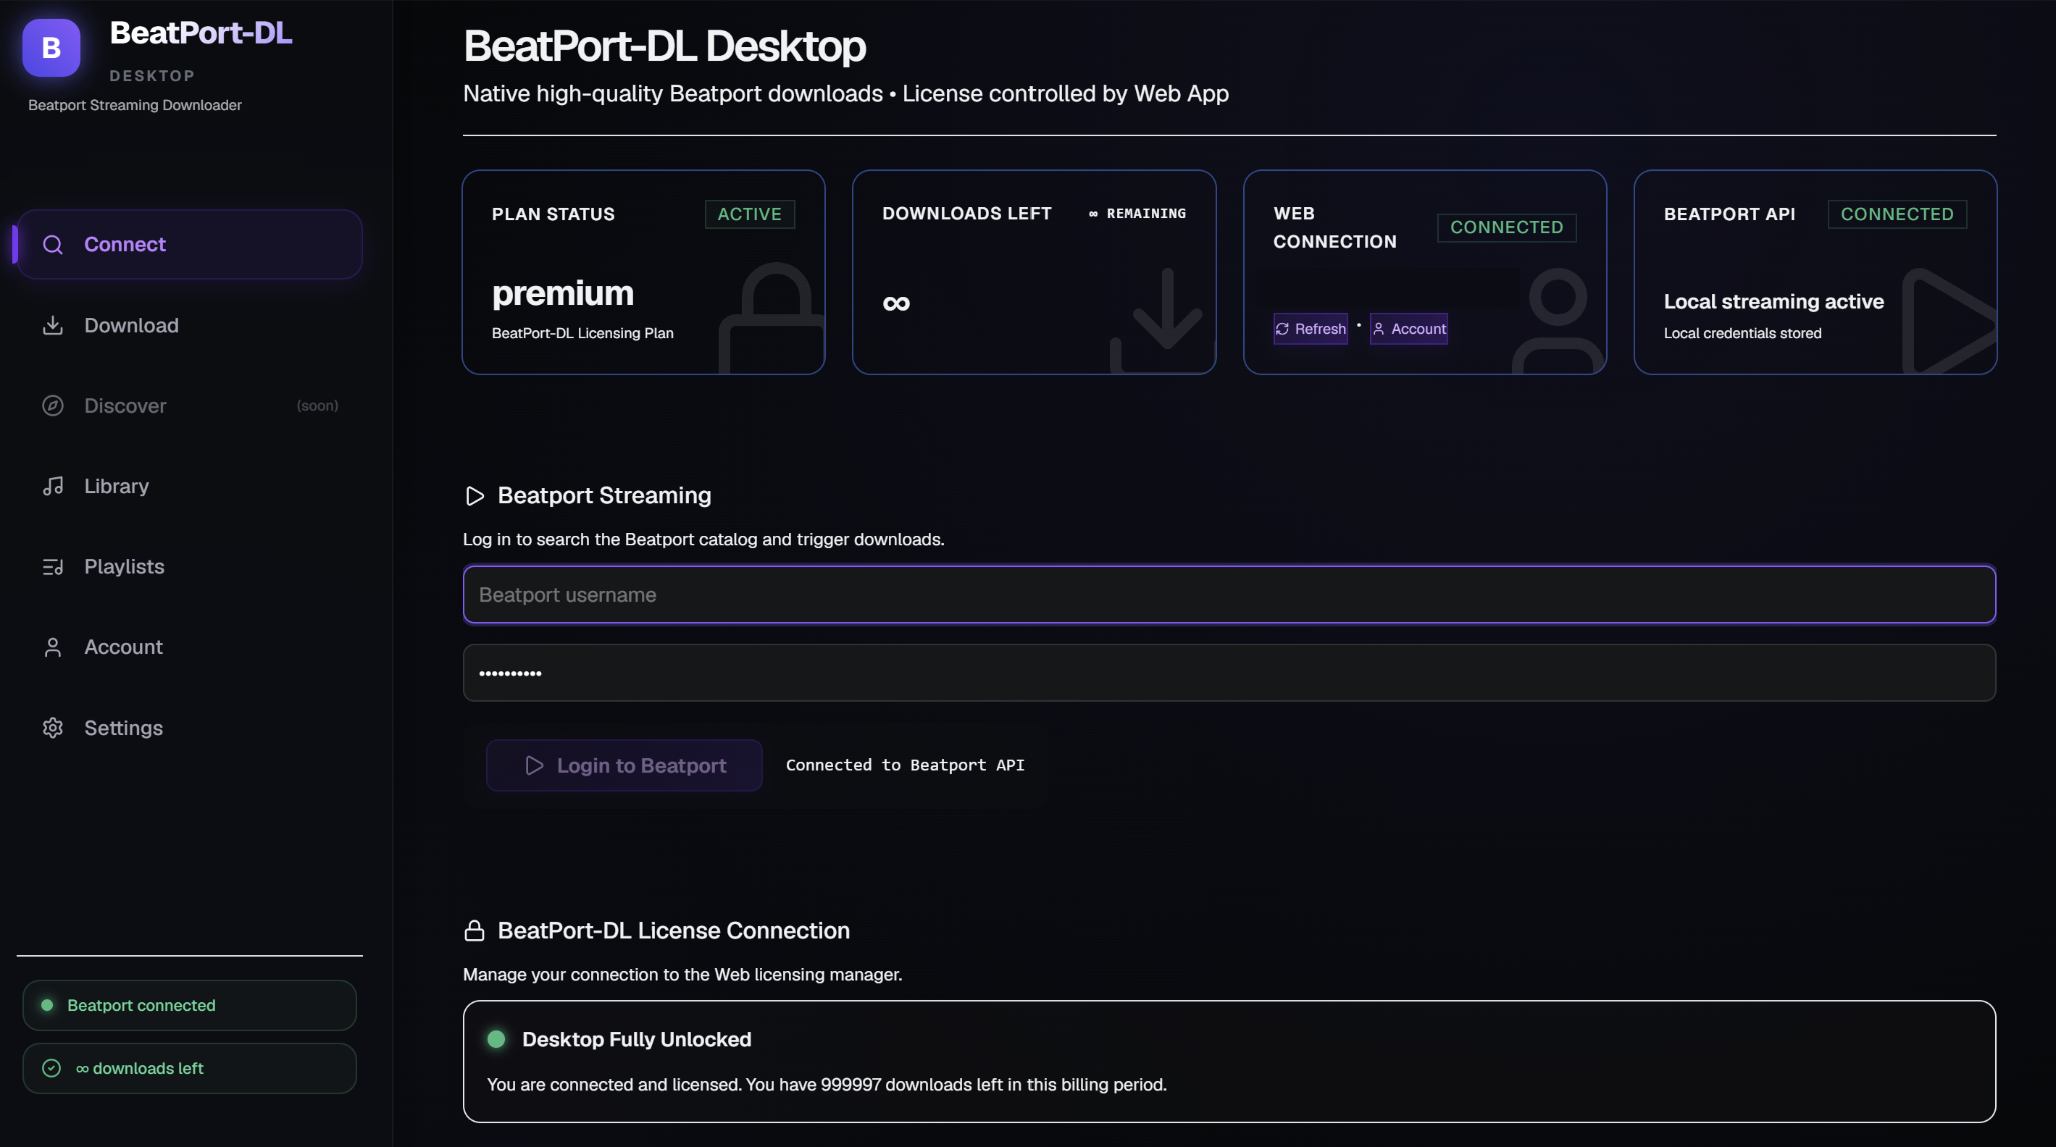The height and width of the screenshot is (1147, 2056).
Task: Click the green dot in Beatport connected badge
Action: click(47, 1005)
